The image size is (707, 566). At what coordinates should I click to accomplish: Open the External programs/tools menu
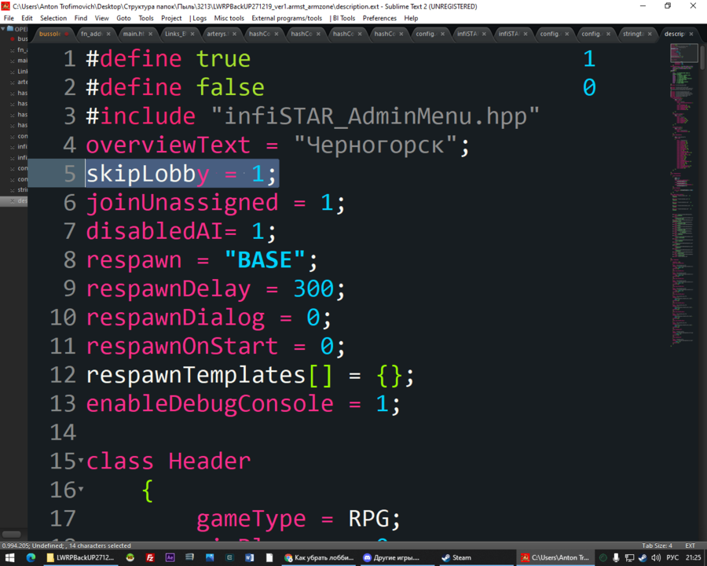coord(287,18)
